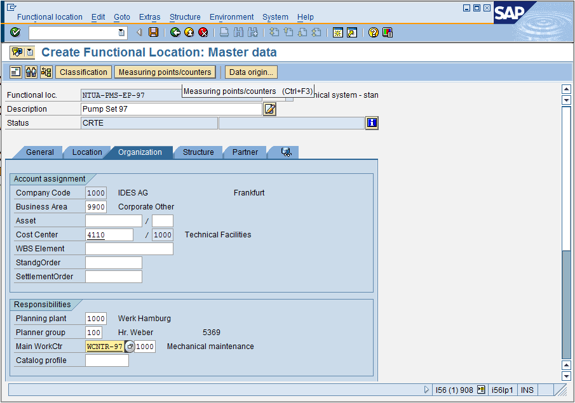Click the Customize Local Layout icon

pyautogui.click(x=387, y=32)
